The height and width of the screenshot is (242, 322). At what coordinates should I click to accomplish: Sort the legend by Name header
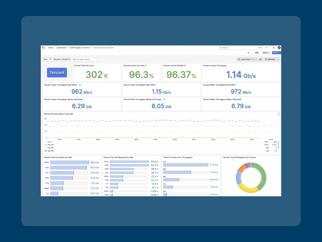coord(50,142)
